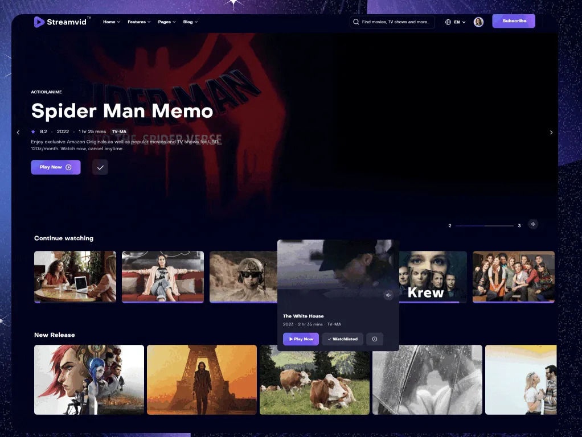
Task: Open the animated red-haired character poster
Action: pyautogui.click(x=89, y=380)
